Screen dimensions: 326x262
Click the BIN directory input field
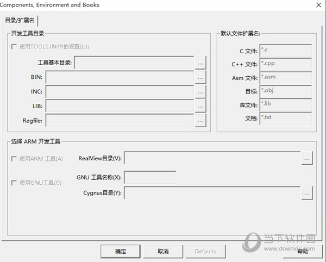click(x=120, y=77)
